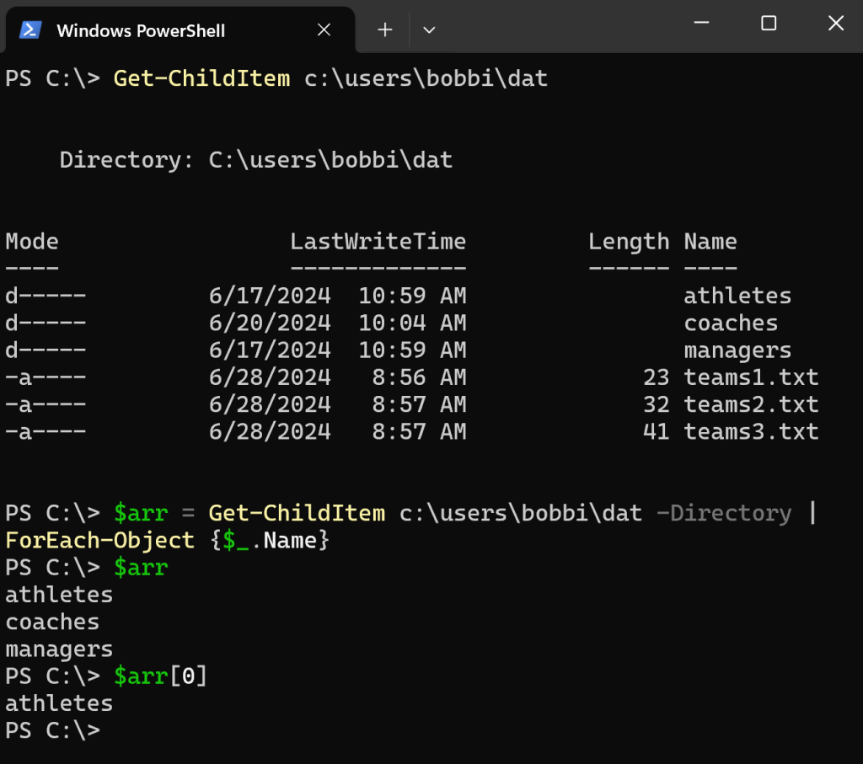
Task: Click the first Get-ChildItem command text
Action: pos(201,77)
